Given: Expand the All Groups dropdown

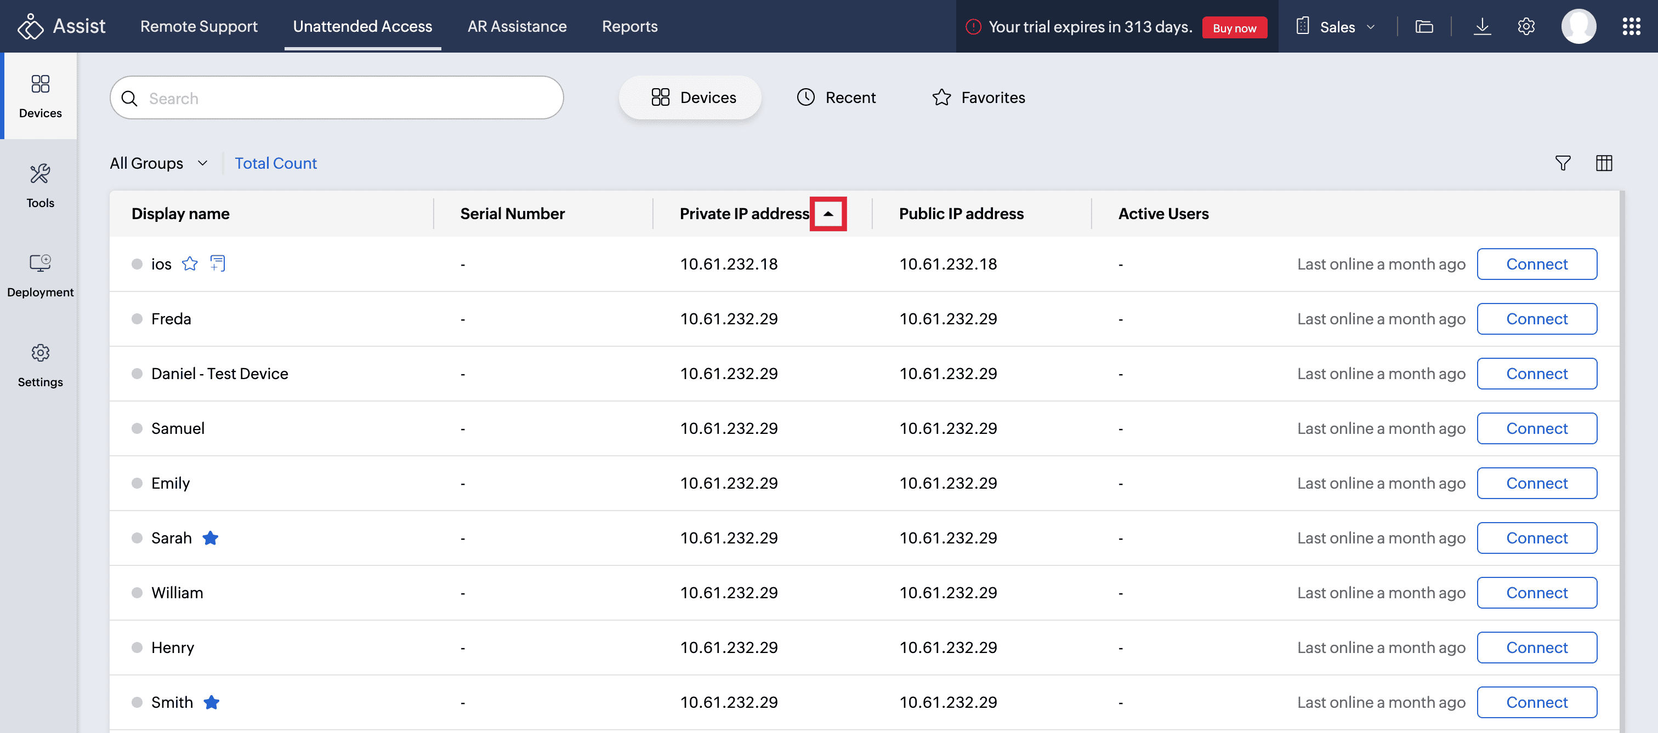Looking at the screenshot, I should click(x=158, y=163).
